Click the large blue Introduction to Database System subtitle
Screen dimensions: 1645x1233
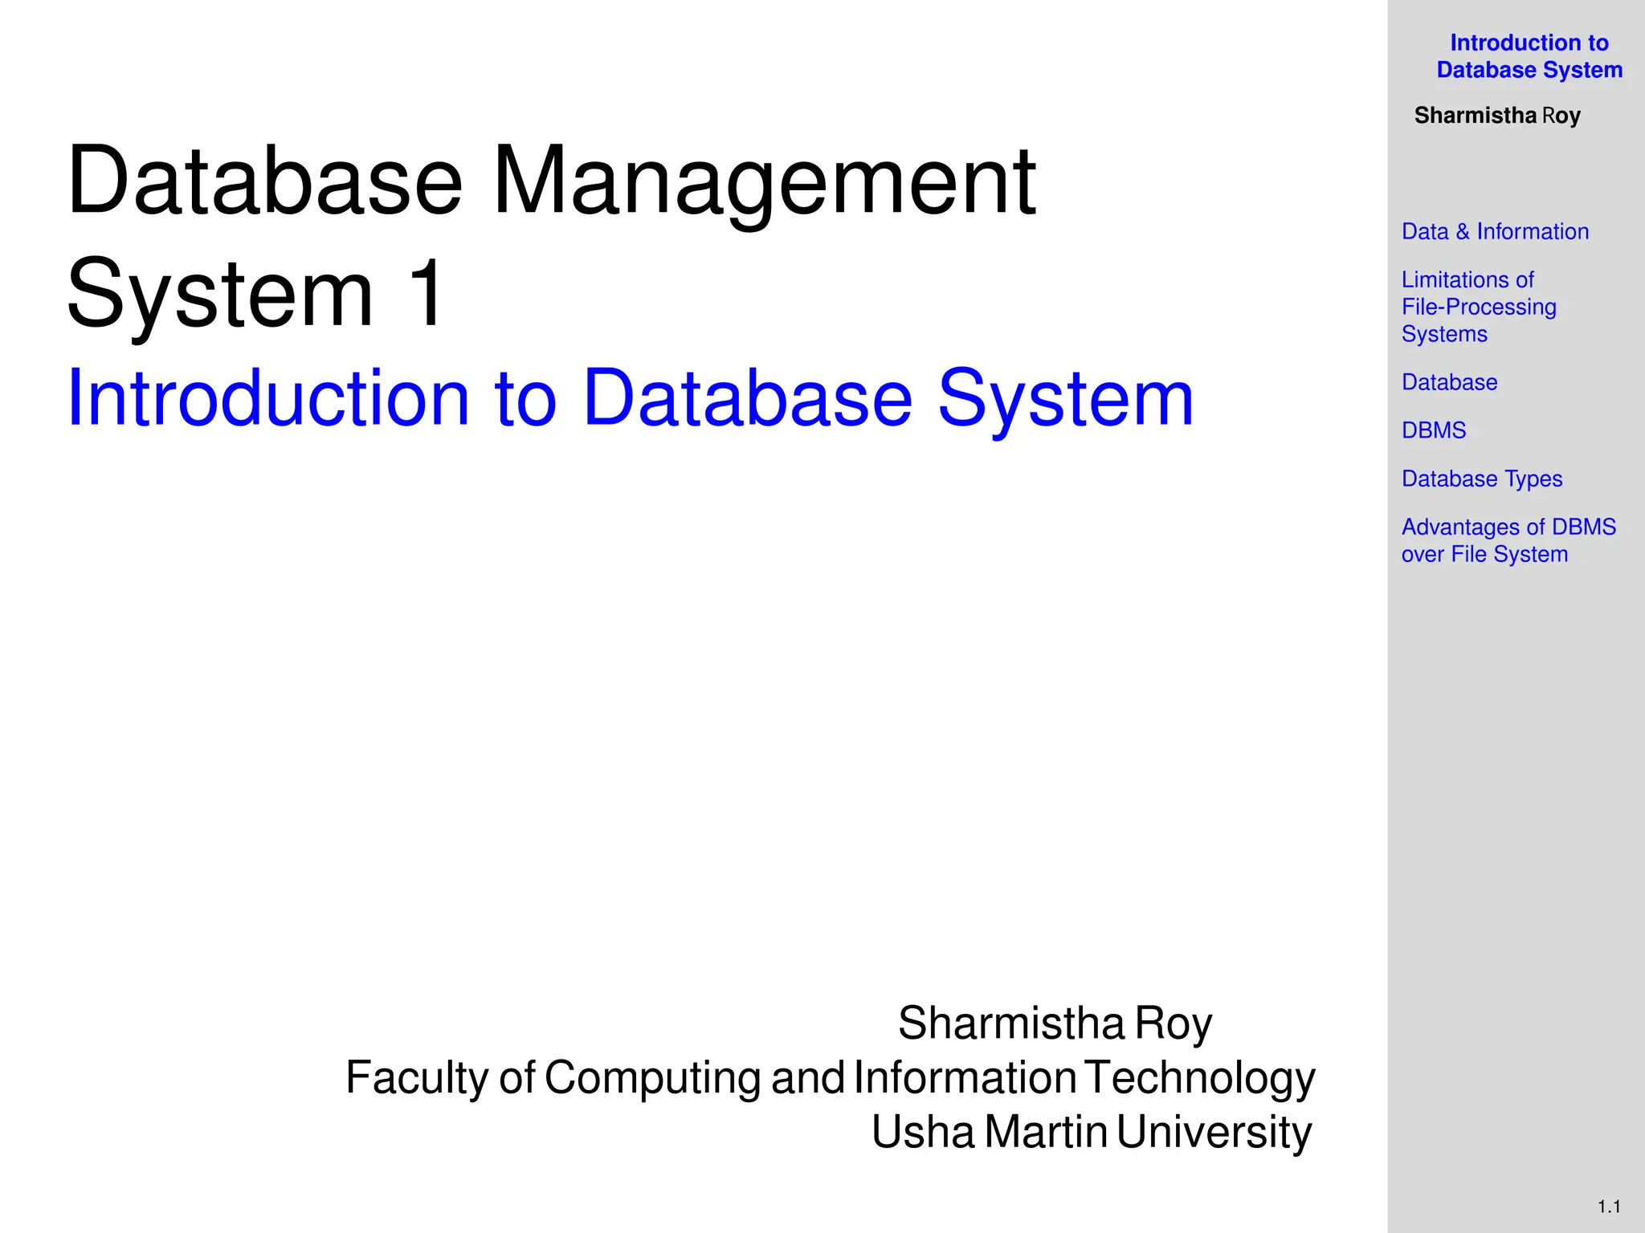pyautogui.click(x=630, y=398)
